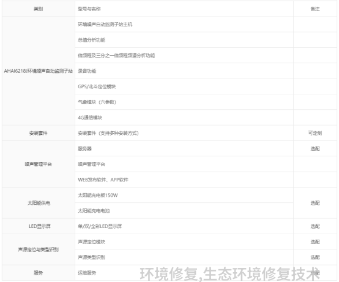The image size is (339, 282).
Task: Click the 可定制 note for 安装套件
Action: [x=315, y=133]
